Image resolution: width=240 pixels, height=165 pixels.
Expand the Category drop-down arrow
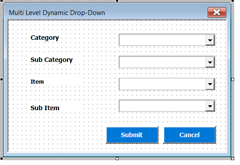point(210,40)
